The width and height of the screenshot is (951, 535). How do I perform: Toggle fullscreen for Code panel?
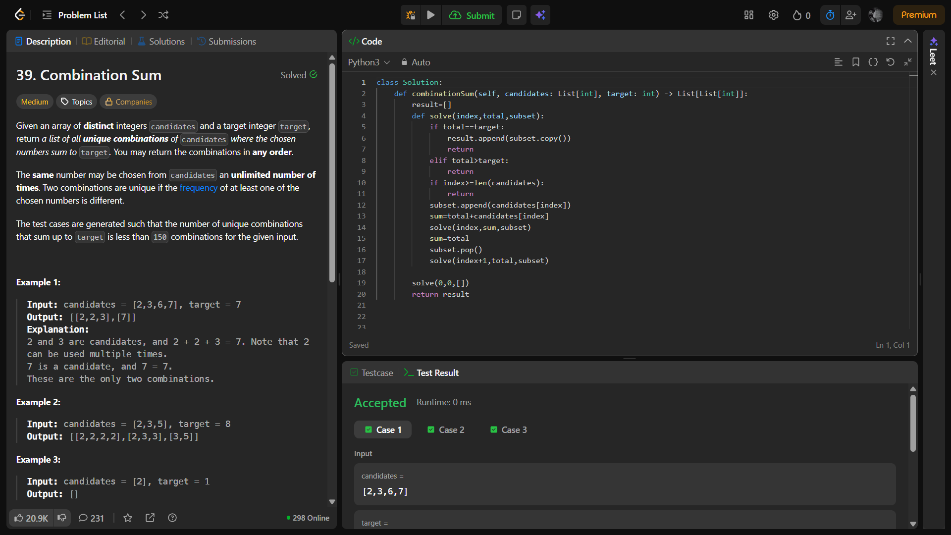coord(890,41)
